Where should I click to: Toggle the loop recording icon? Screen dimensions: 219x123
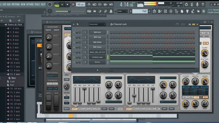pyautogui.click(x=111, y=4)
